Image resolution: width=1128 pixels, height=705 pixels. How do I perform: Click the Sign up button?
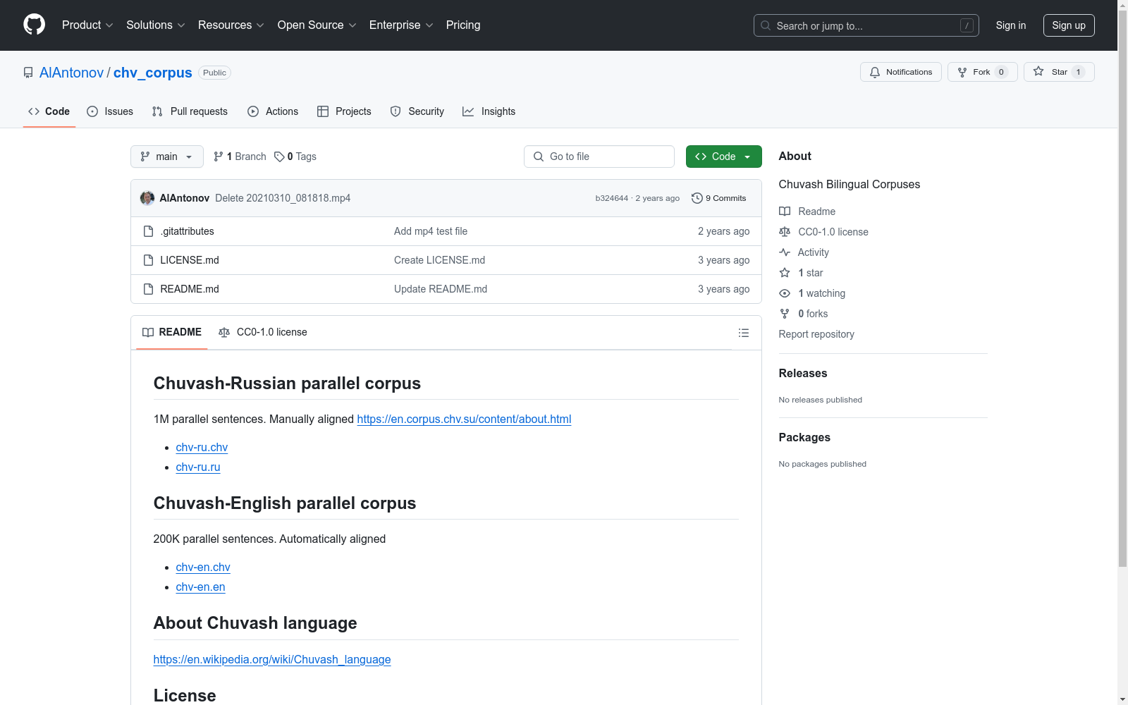1069,25
